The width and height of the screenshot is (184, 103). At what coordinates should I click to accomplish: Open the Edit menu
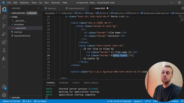[15, 3]
